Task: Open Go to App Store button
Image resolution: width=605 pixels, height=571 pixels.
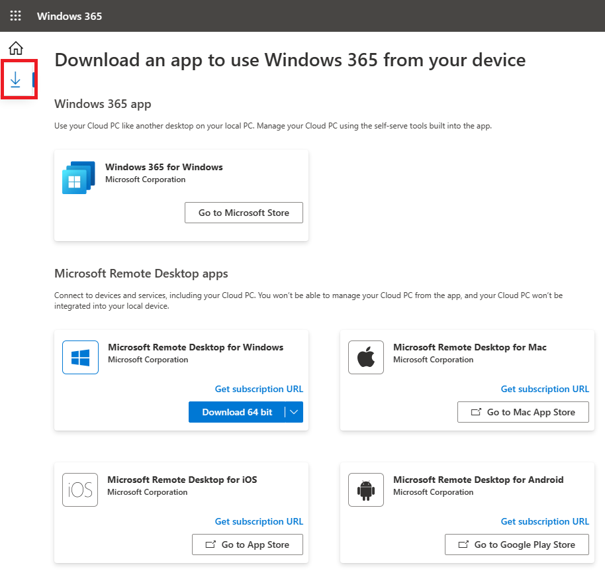Action: point(248,545)
